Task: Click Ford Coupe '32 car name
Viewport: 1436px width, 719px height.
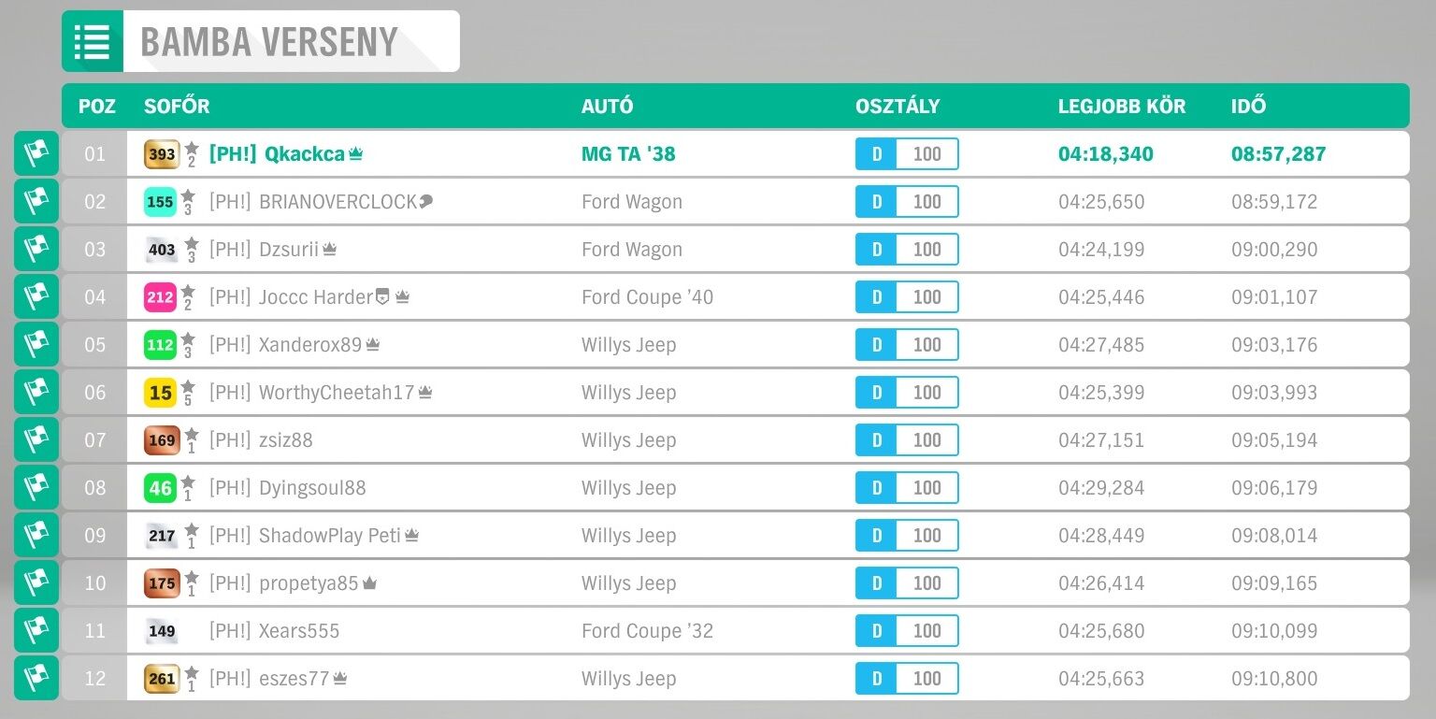Action: coord(647,631)
